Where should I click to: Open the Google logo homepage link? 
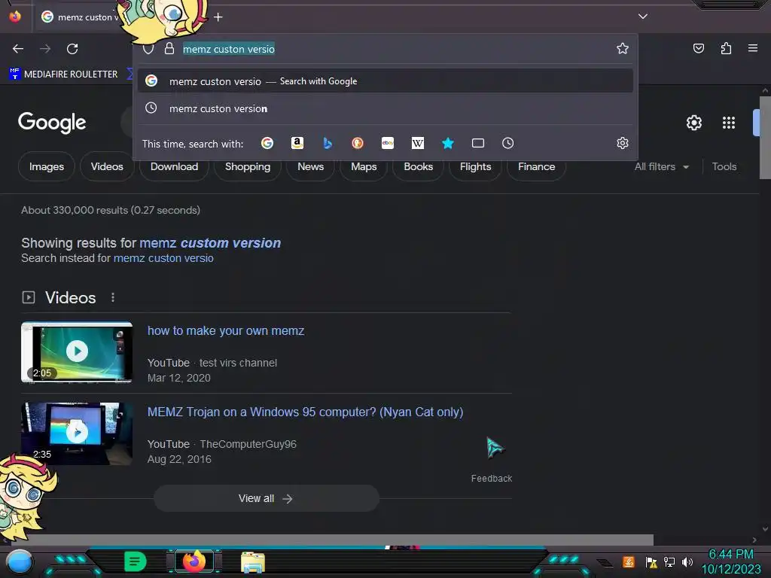(x=52, y=123)
